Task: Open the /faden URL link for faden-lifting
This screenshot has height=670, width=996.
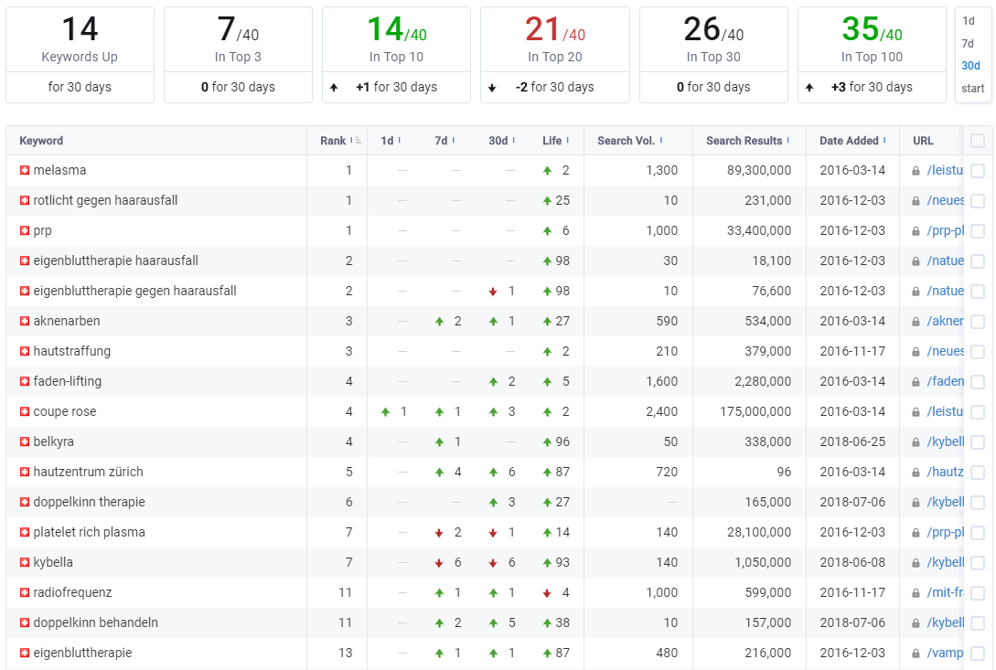Action: [x=945, y=381]
